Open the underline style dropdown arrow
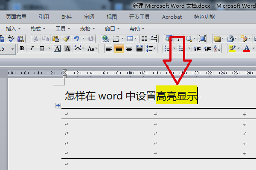This screenshot has width=256, height=170. click(49, 48)
